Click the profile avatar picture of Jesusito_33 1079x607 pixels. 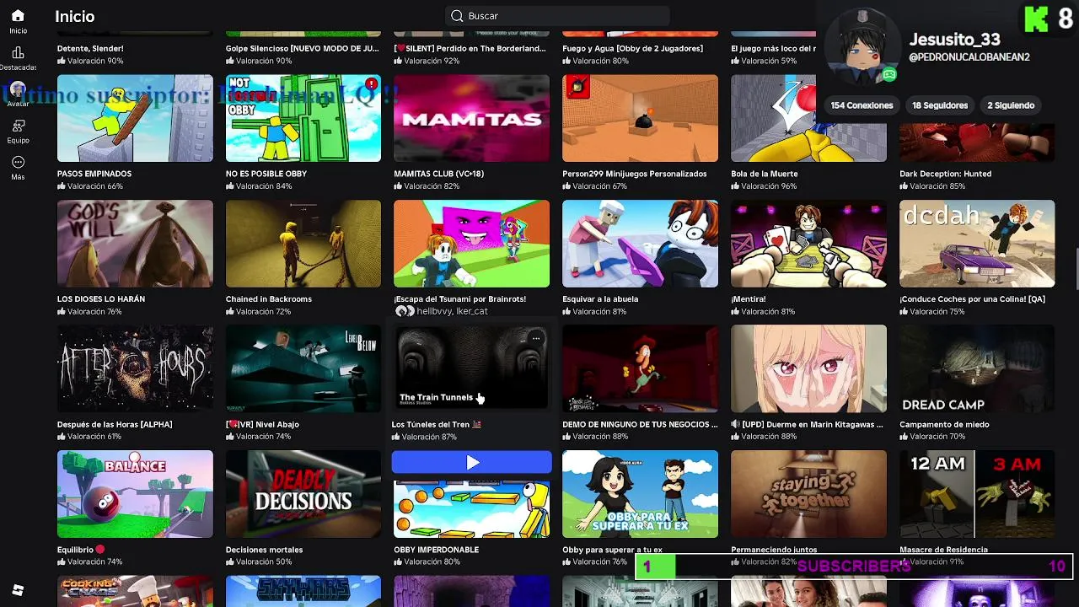(x=862, y=48)
